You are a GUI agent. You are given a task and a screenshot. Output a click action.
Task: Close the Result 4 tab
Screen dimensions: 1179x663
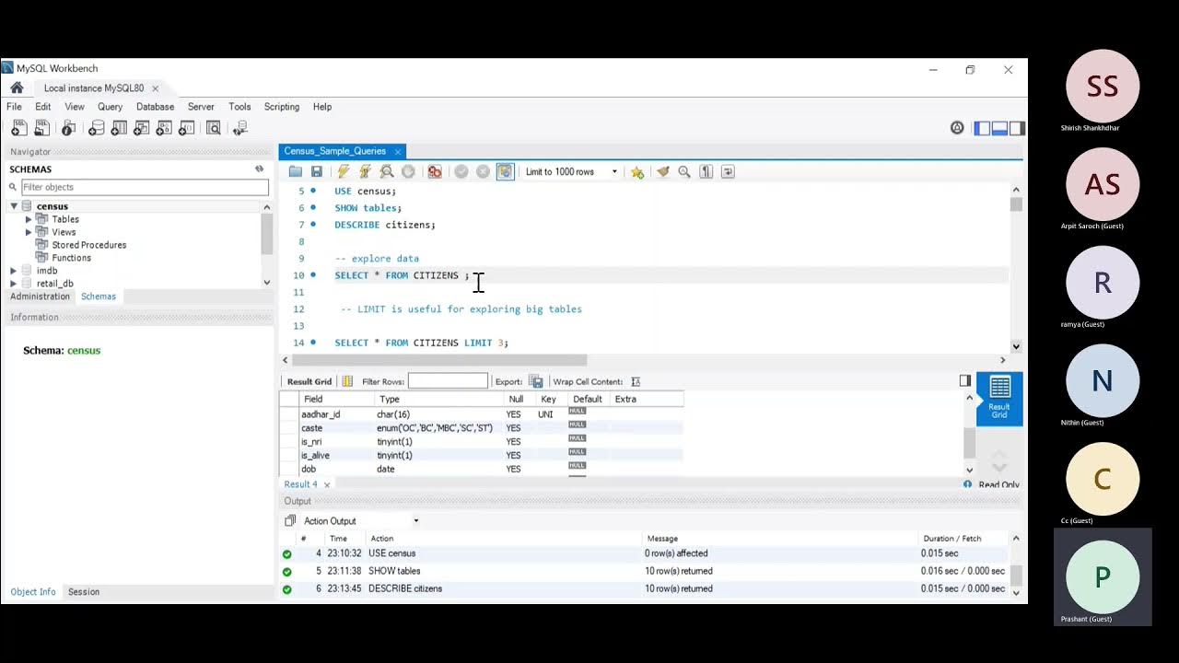coord(326,484)
